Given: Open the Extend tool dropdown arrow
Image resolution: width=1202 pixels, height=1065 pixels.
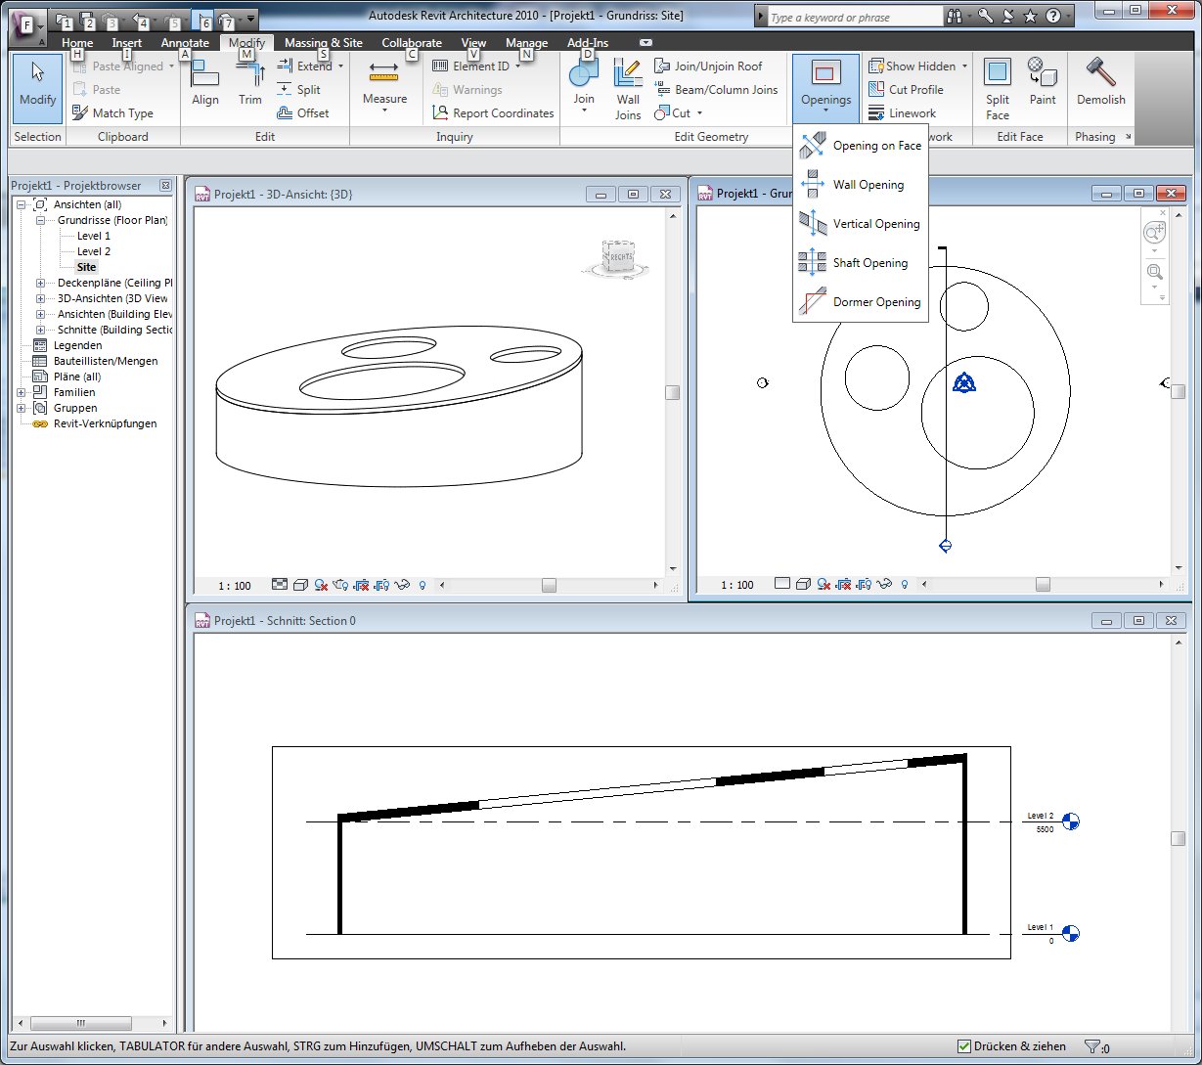Looking at the screenshot, I should 340,67.
